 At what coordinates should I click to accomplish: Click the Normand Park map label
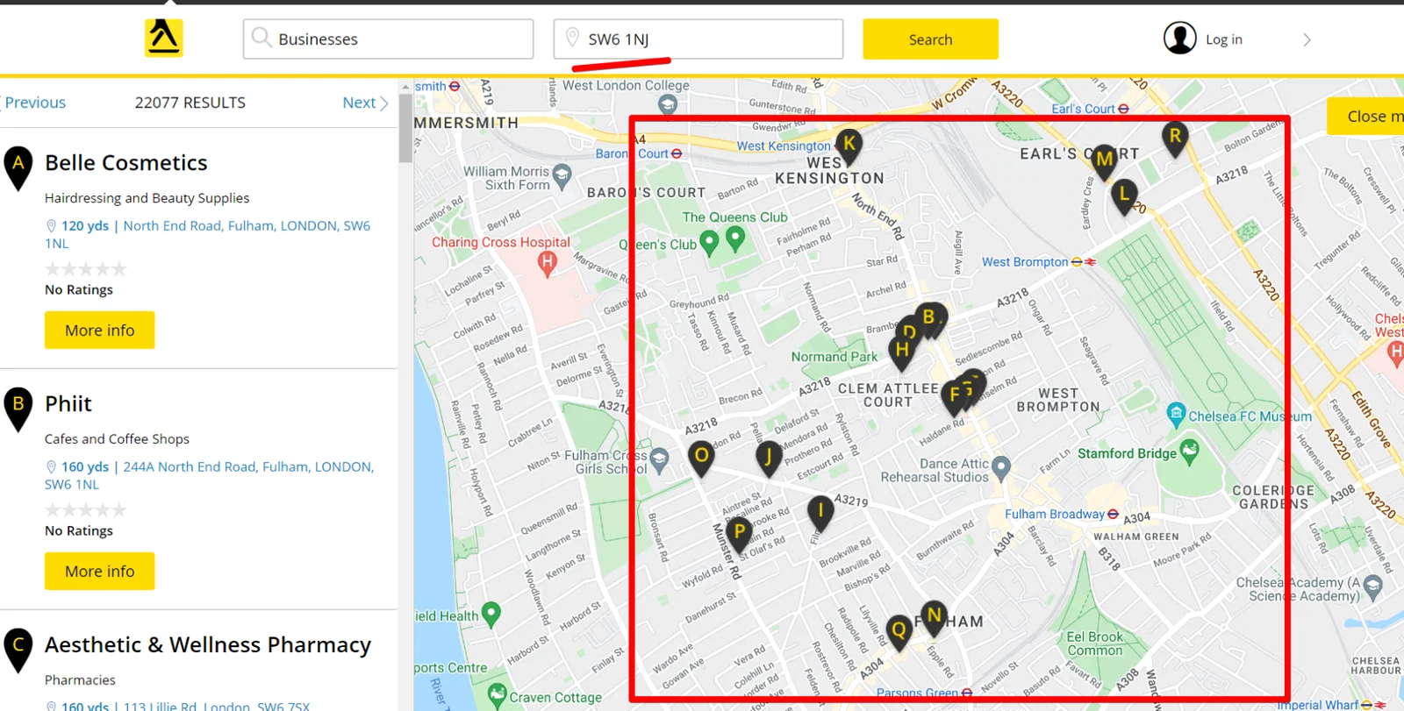(835, 357)
